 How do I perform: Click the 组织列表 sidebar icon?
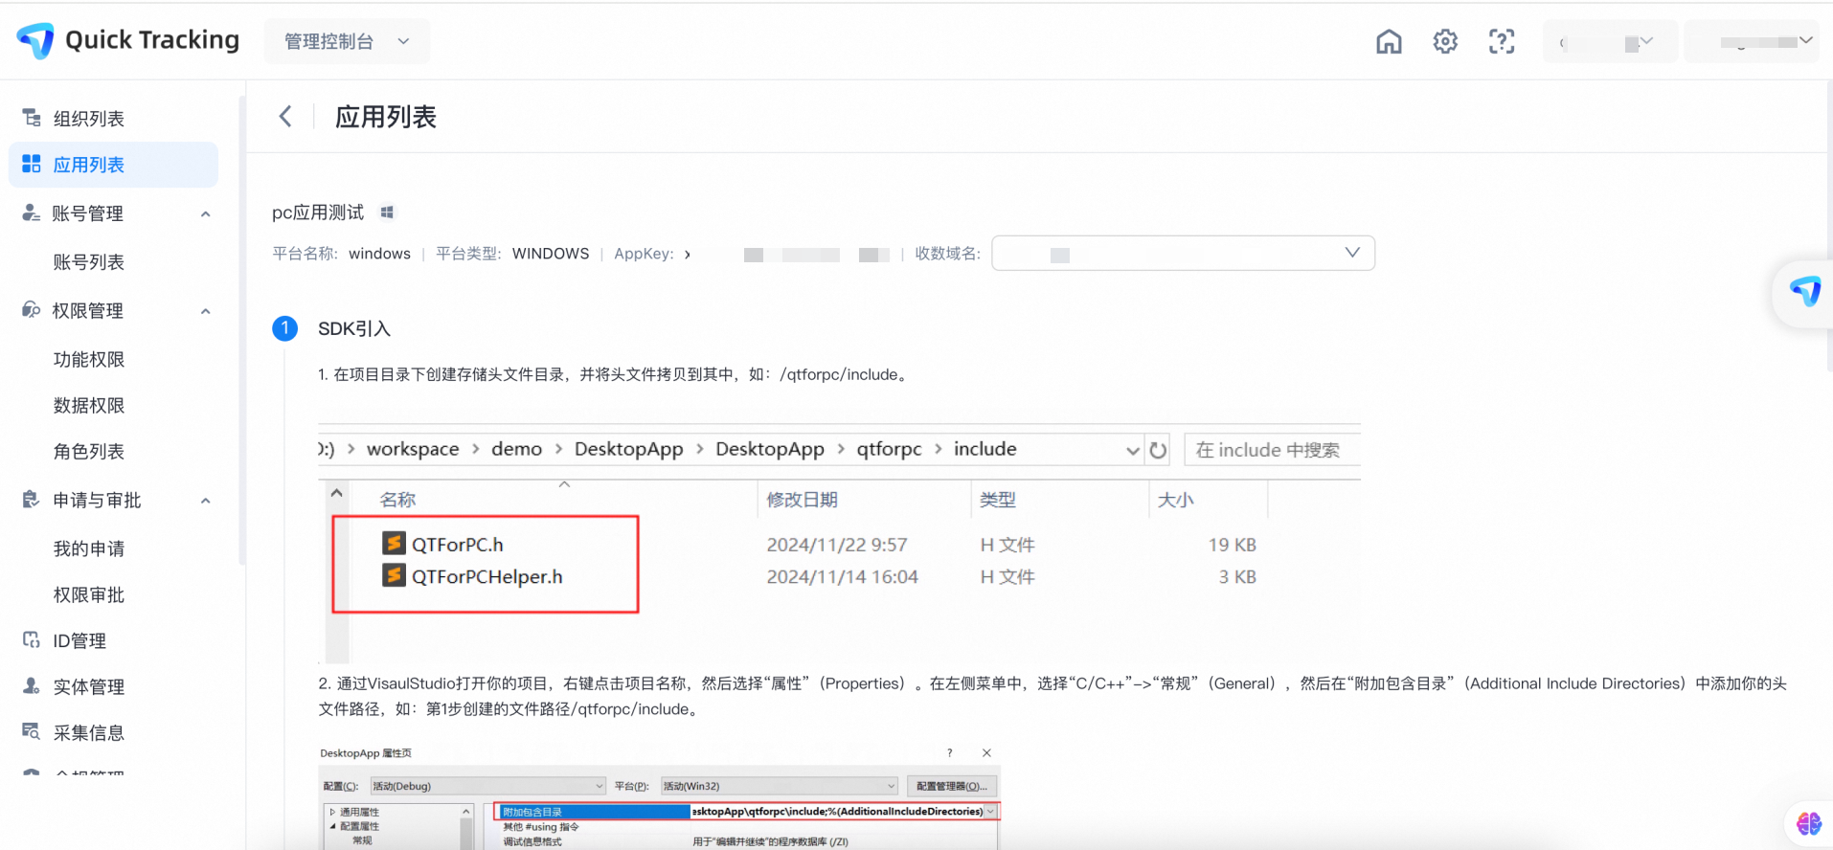click(x=32, y=118)
